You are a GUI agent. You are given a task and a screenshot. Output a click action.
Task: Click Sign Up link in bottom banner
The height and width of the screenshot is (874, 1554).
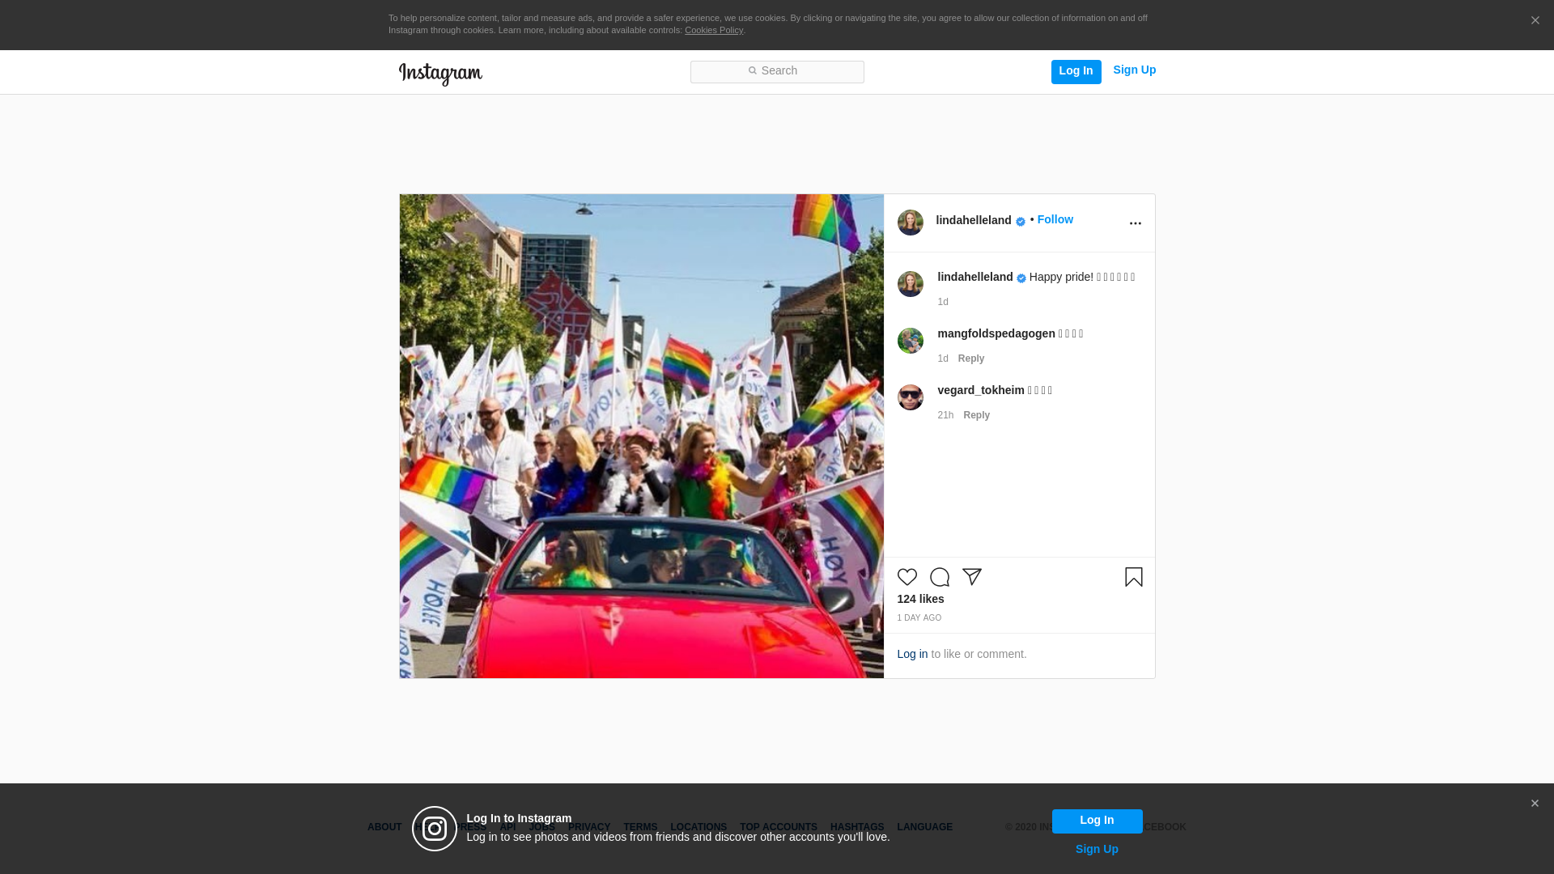[x=1097, y=849]
